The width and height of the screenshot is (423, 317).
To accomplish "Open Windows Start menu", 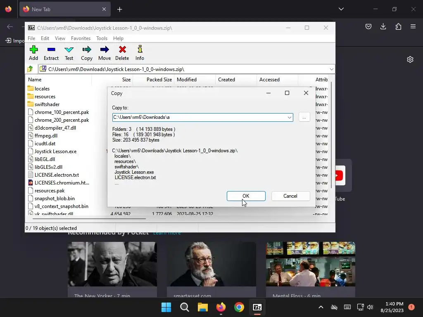I will click(x=166, y=307).
